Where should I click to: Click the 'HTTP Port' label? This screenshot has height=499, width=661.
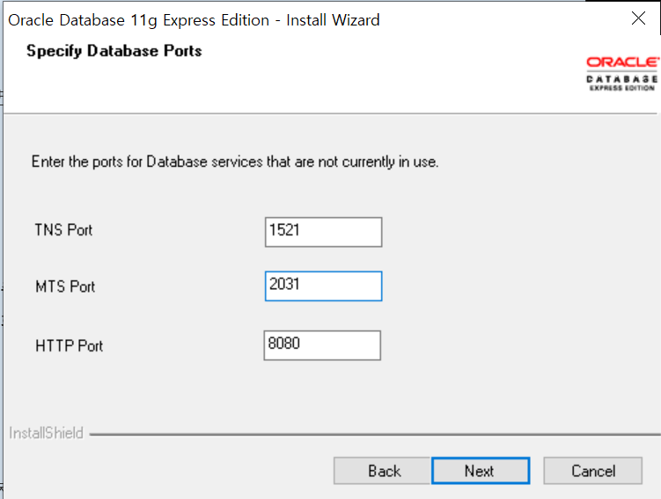click(x=70, y=346)
